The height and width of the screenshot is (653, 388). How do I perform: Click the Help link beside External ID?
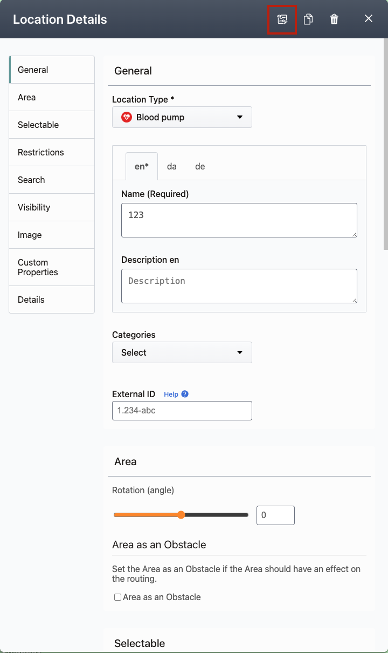(171, 394)
